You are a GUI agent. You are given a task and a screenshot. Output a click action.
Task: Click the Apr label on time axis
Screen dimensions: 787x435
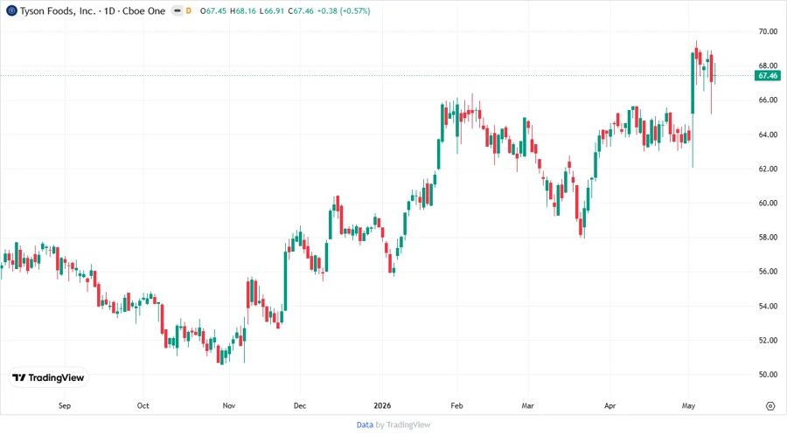[x=609, y=405]
